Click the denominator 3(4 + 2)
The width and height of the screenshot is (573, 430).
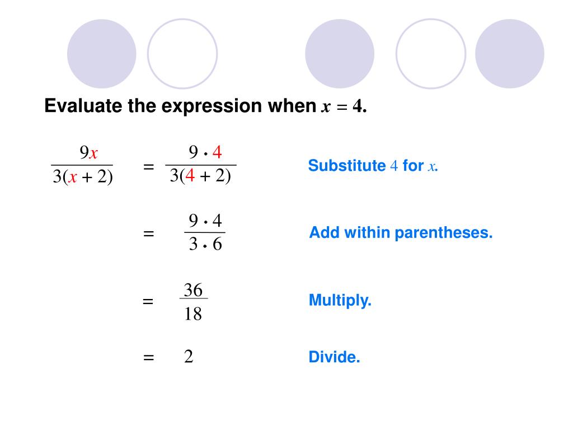[x=200, y=176]
